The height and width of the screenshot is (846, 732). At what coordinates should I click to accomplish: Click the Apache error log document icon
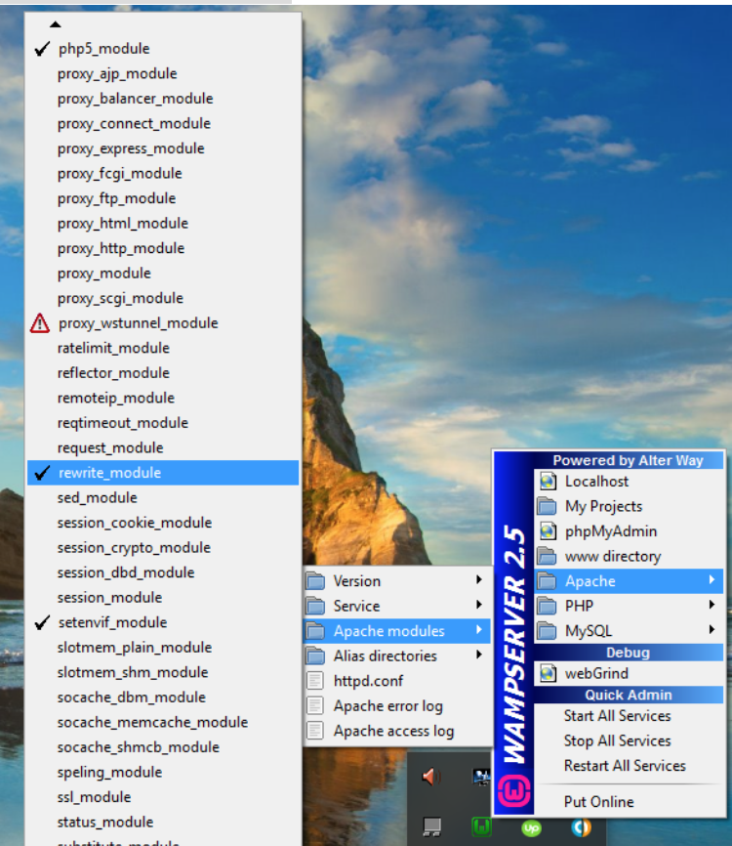pos(315,705)
